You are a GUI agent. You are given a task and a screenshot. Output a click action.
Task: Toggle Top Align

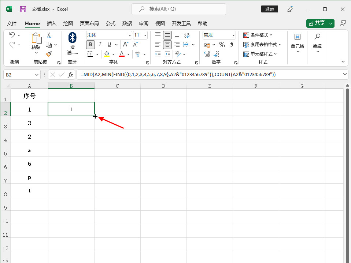[158, 35]
